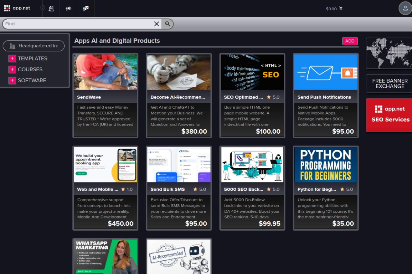
Task: Open the megaphone announcements icon
Action: click(x=68, y=9)
